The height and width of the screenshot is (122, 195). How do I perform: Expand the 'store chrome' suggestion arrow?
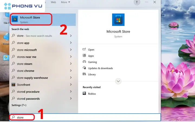(71, 70)
